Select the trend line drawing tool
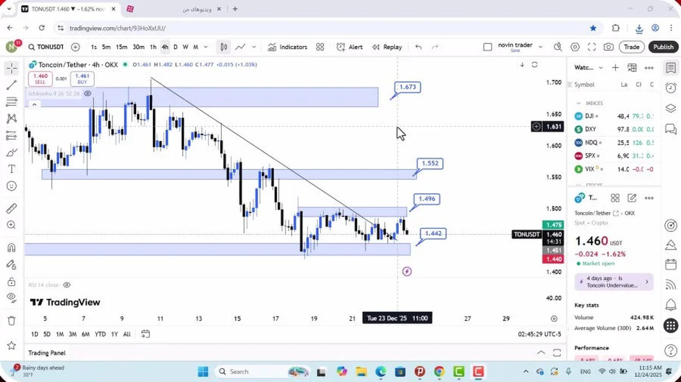Image resolution: width=681 pixels, height=382 pixels. pos(11,86)
